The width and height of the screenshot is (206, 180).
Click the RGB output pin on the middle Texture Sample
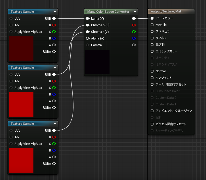pyautogui.click(x=54, y=75)
